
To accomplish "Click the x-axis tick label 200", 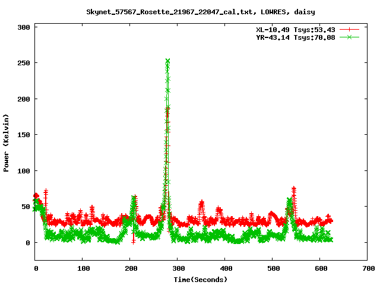I will (x=131, y=268).
